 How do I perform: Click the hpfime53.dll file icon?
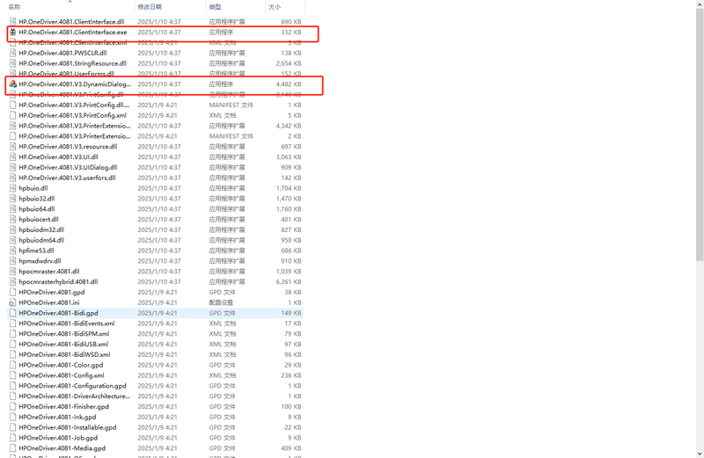click(x=12, y=251)
